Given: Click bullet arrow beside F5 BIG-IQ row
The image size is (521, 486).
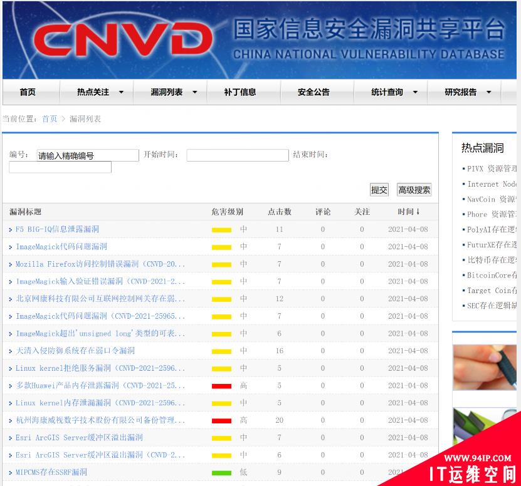Looking at the screenshot, I should pos(10,230).
